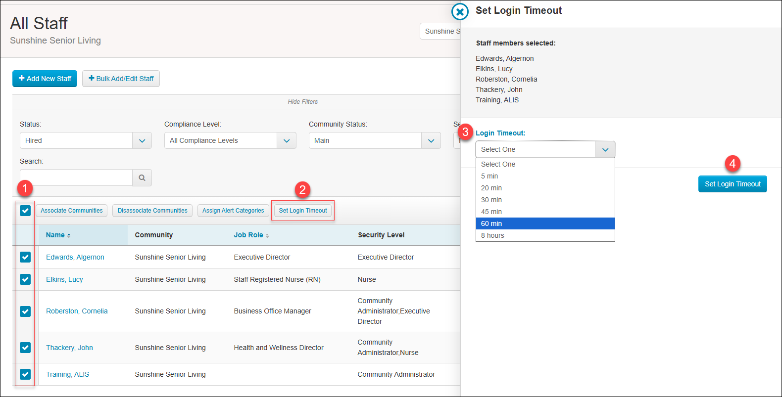Click Thackery, John in selected staff list
This screenshot has width=782, height=397.
point(499,89)
